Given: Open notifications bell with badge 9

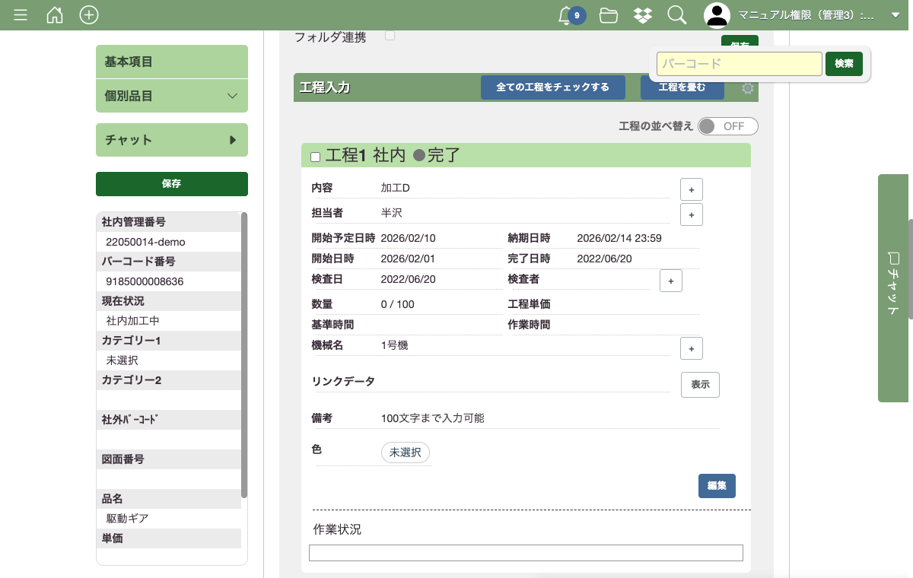Looking at the screenshot, I should [x=566, y=15].
